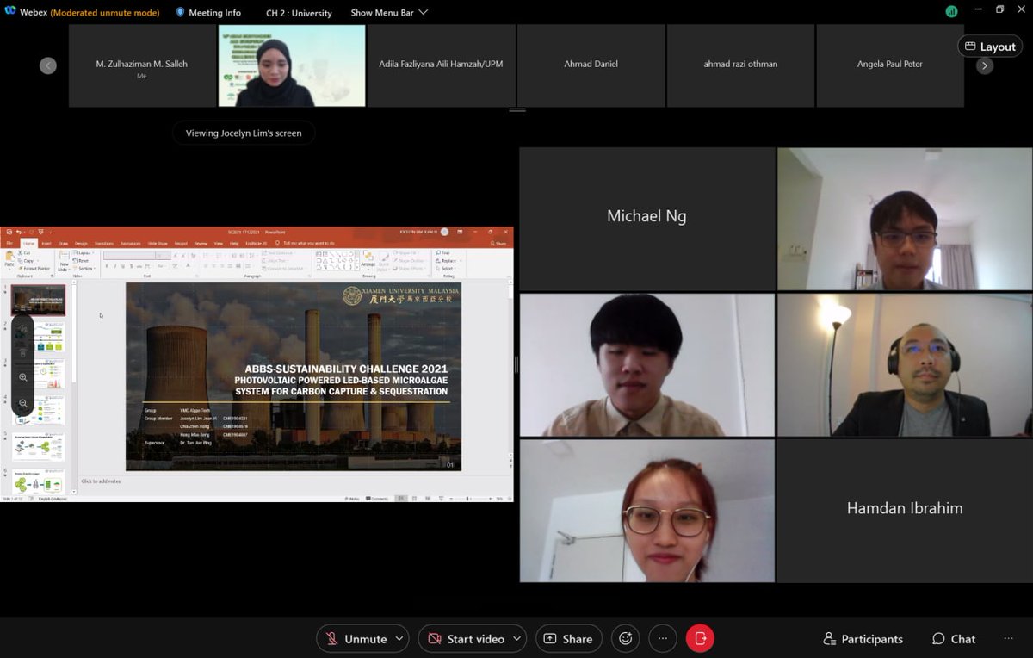This screenshot has height=658, width=1033.
Task: Select ahmad razi othman filmstrip tile
Action: point(740,65)
